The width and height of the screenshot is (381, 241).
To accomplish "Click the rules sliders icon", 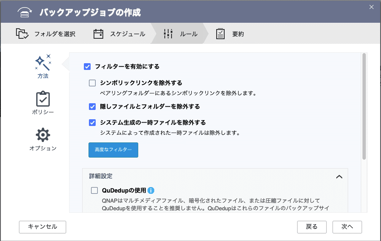I will [168, 34].
